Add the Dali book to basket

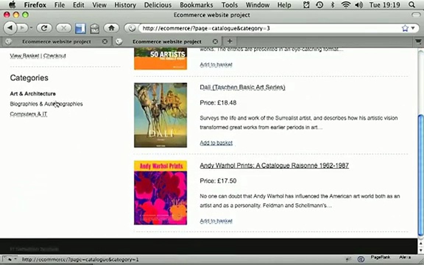tap(216, 143)
